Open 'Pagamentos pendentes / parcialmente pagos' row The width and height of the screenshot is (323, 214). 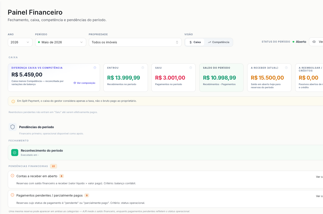[165, 199]
